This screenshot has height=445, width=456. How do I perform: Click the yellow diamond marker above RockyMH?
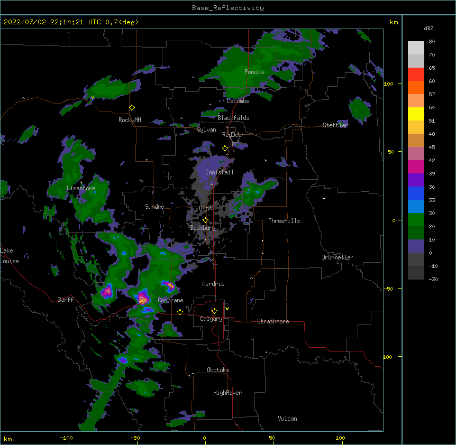[132, 108]
